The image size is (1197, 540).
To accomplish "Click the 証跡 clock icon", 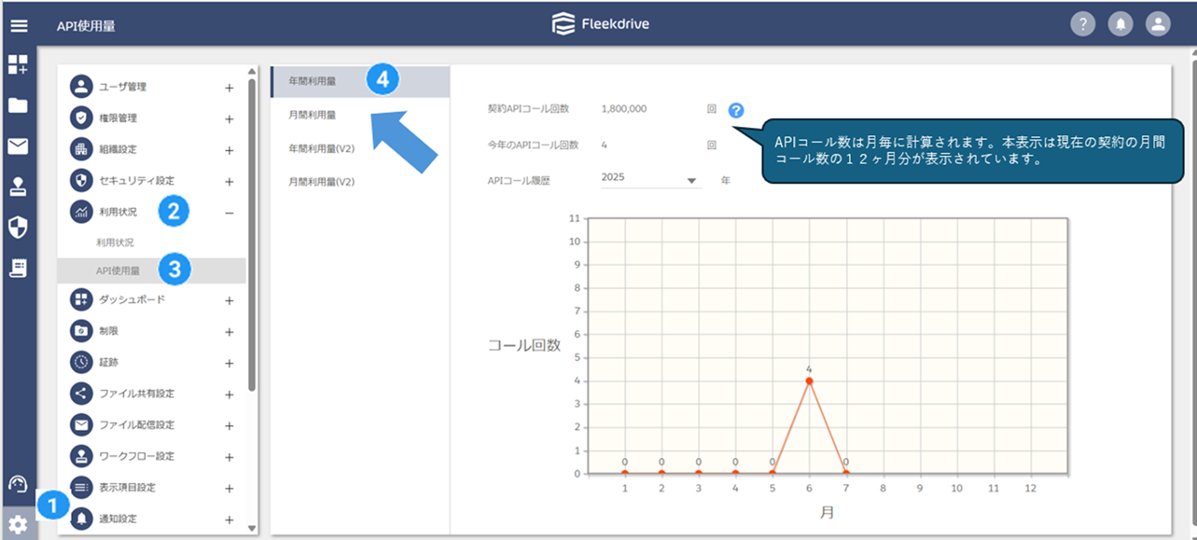I will (x=82, y=362).
